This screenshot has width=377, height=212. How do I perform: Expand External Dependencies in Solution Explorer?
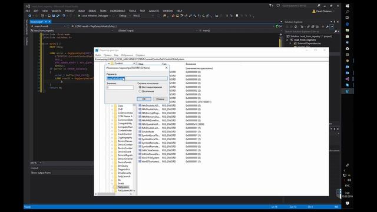pos(290,44)
